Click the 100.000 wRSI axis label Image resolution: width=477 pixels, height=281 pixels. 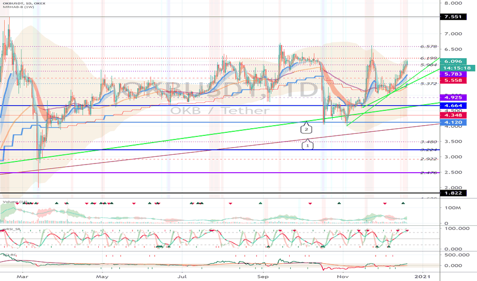tap(457, 228)
